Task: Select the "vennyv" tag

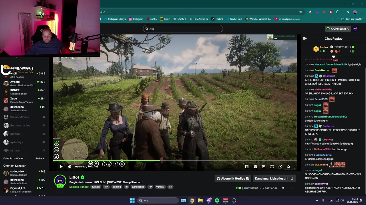Action: (160, 187)
